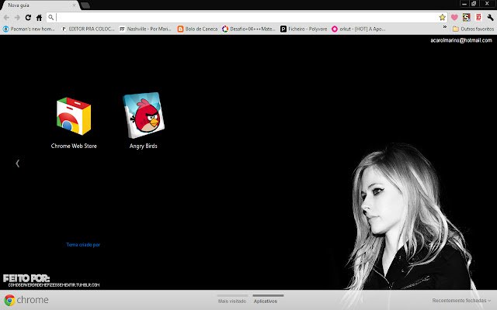Switch to the Mais visitado tab
The width and height of the screenshot is (497, 310).
pyautogui.click(x=232, y=301)
